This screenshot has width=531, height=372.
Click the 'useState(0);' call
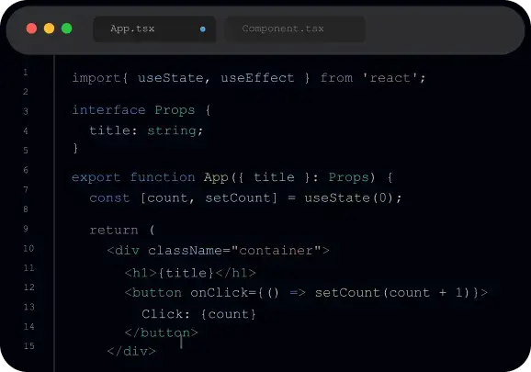pyautogui.click(x=353, y=198)
